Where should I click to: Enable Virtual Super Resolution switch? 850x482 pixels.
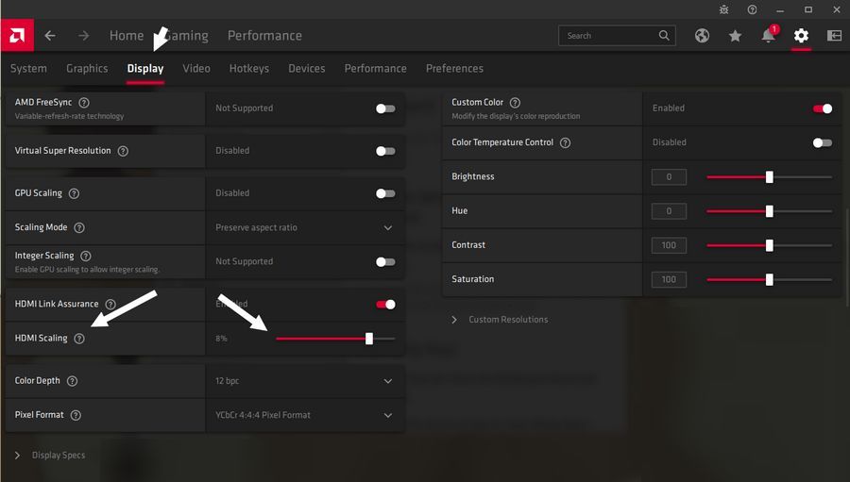pos(385,151)
